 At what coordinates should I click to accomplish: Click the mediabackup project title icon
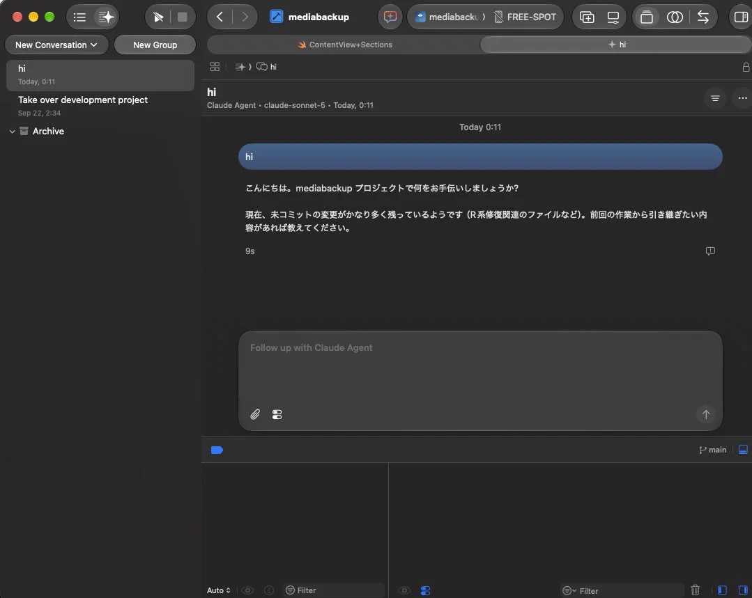click(276, 17)
